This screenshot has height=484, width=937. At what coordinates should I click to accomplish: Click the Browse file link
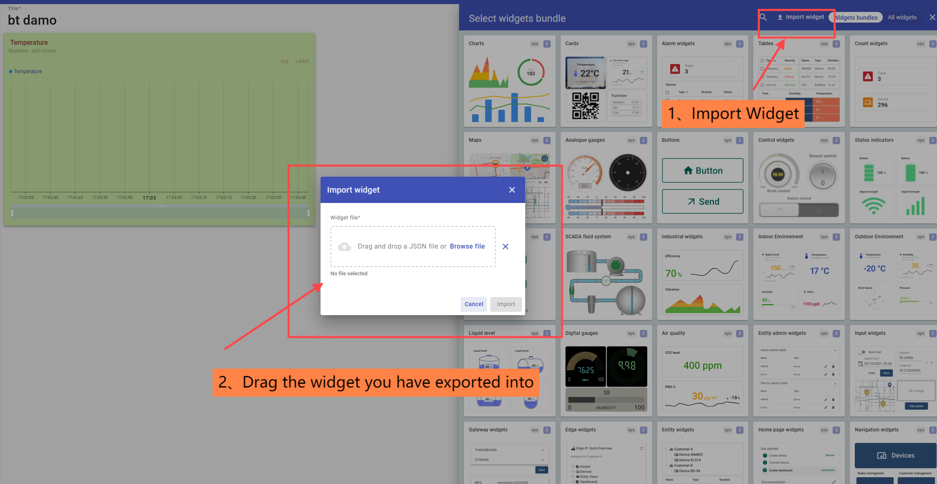[x=467, y=246]
